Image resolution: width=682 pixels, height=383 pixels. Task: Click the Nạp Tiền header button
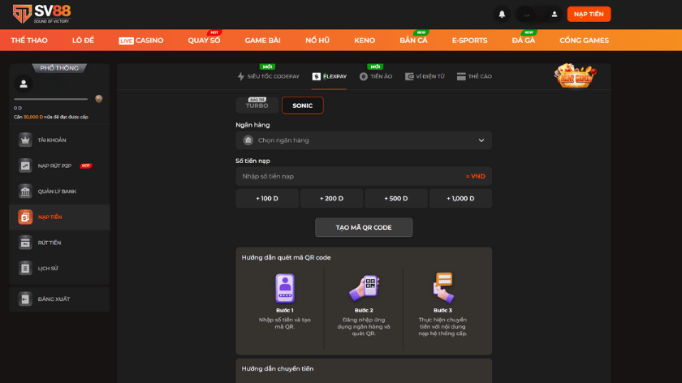click(x=589, y=15)
